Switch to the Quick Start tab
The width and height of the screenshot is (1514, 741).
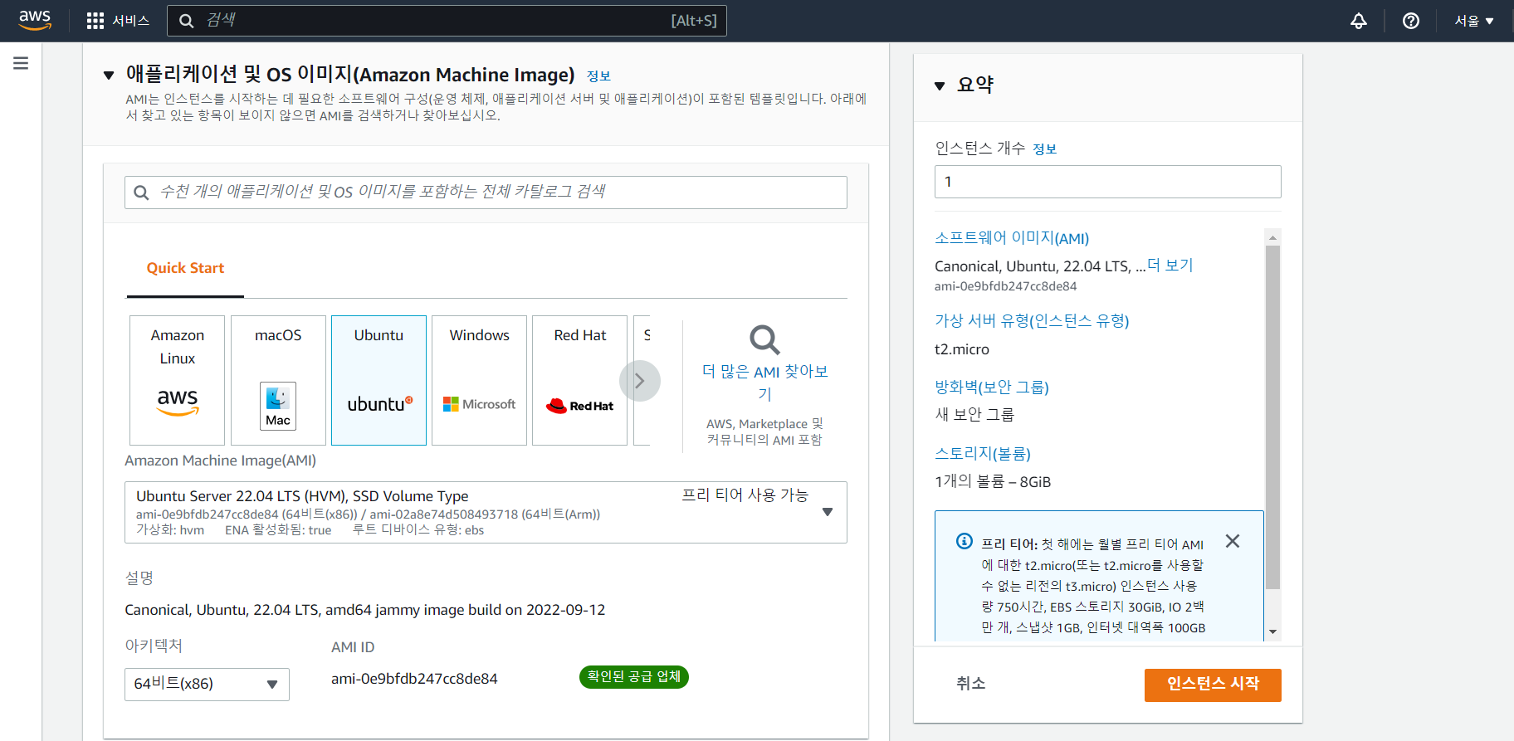185,268
